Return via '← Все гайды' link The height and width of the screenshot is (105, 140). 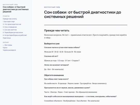coord(7,45)
